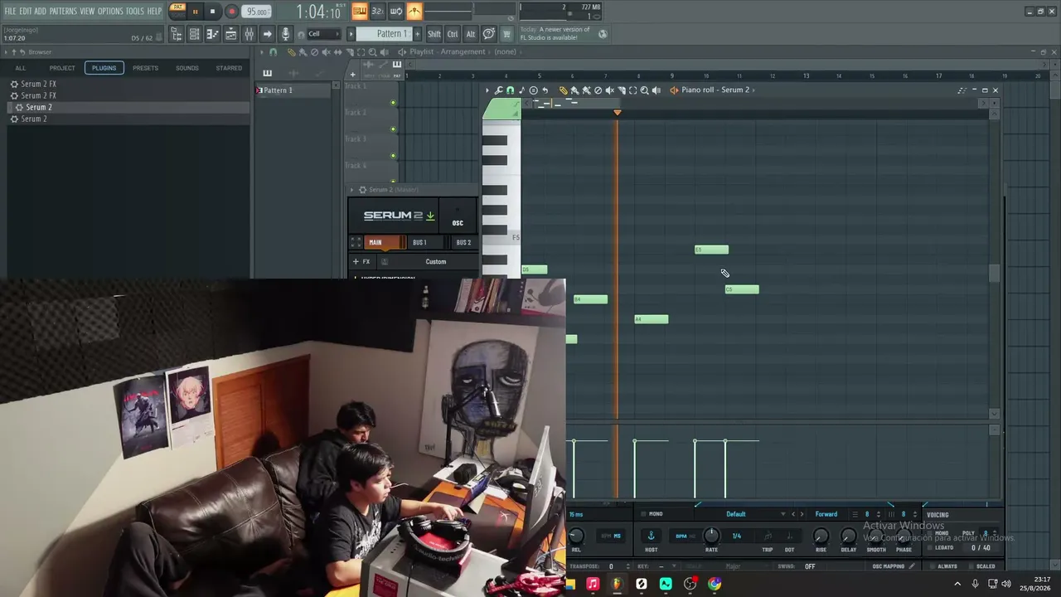Screen dimensions: 1061x597
Task: Click the LFO RATE knob
Action: (711, 536)
